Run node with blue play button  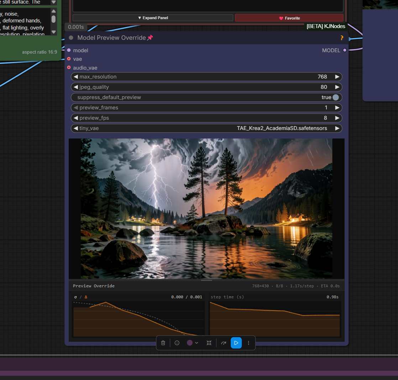click(236, 343)
